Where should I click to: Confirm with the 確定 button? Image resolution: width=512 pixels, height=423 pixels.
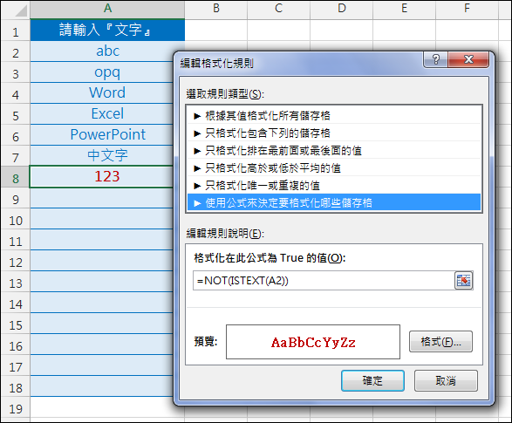[x=372, y=380]
